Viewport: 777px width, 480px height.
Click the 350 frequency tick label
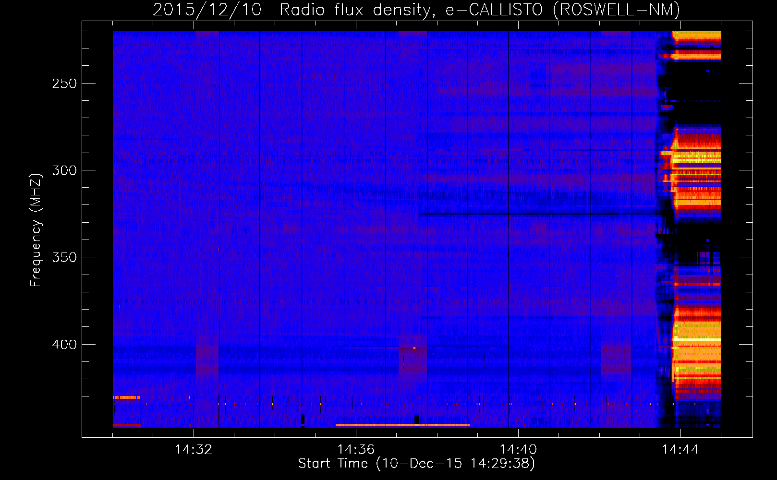point(64,257)
